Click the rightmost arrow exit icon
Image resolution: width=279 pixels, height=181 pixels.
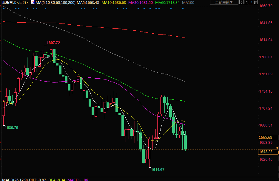click(256, 2)
